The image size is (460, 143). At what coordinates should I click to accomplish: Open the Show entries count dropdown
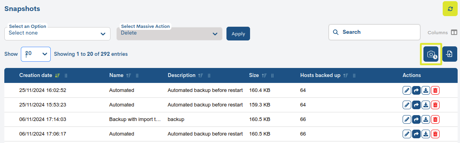36,54
